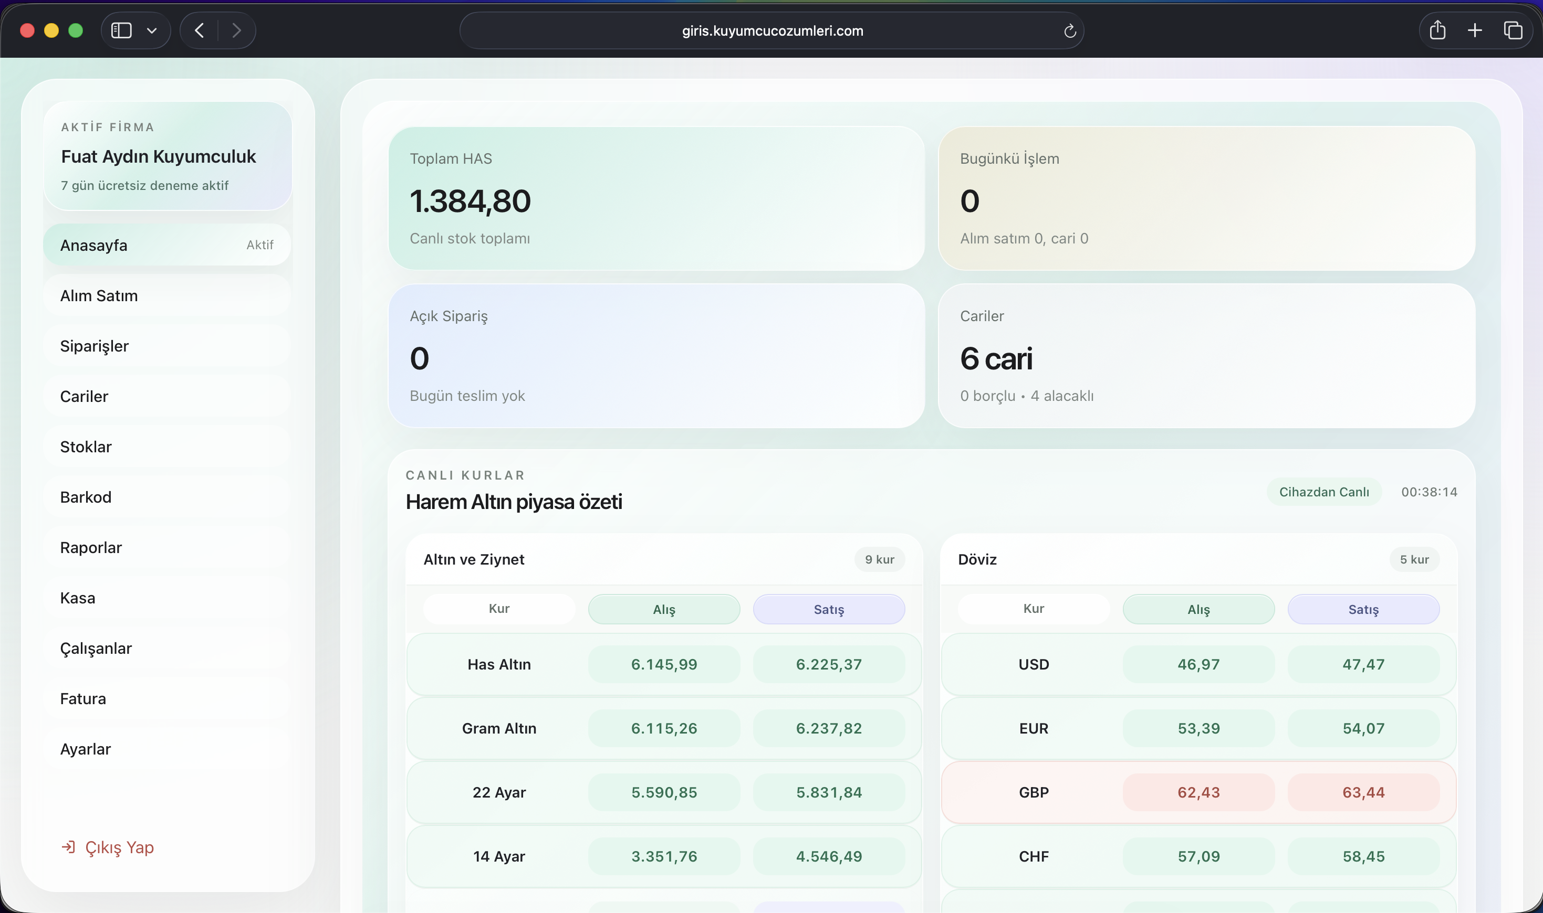Select the Gram Altın row label
The height and width of the screenshot is (913, 1543).
(x=499, y=728)
